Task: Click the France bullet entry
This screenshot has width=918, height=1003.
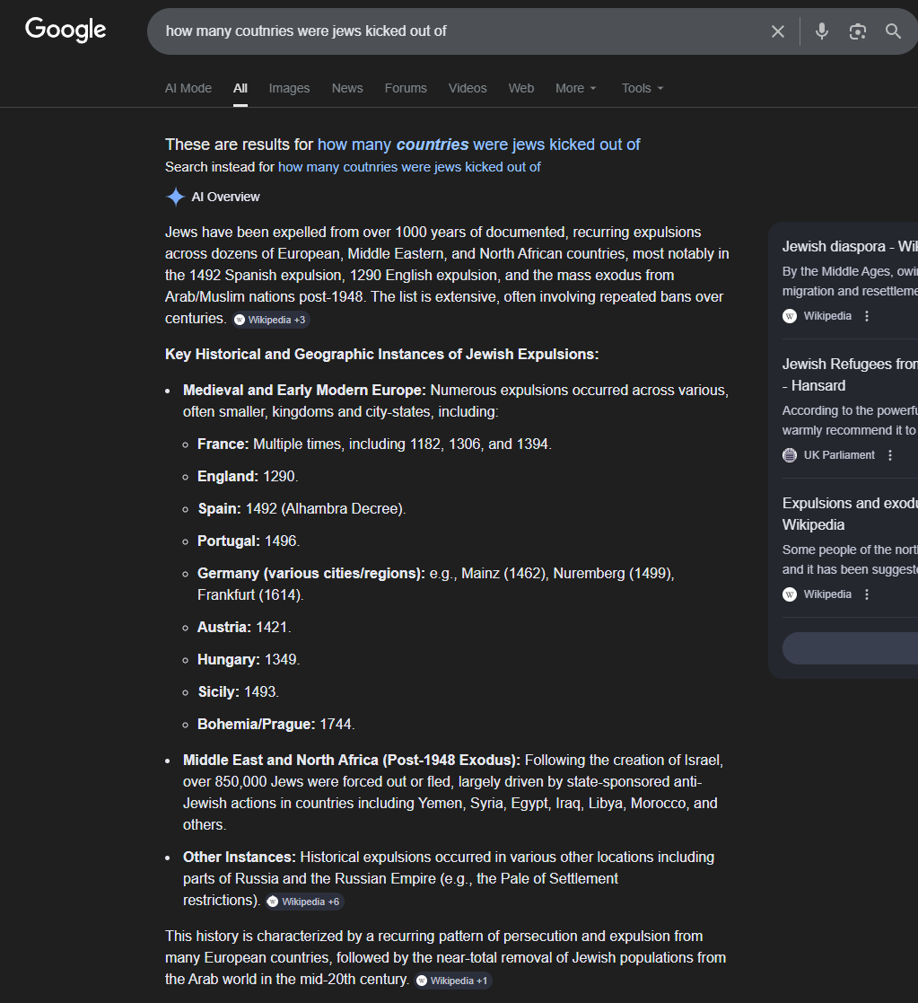Action: point(374,444)
